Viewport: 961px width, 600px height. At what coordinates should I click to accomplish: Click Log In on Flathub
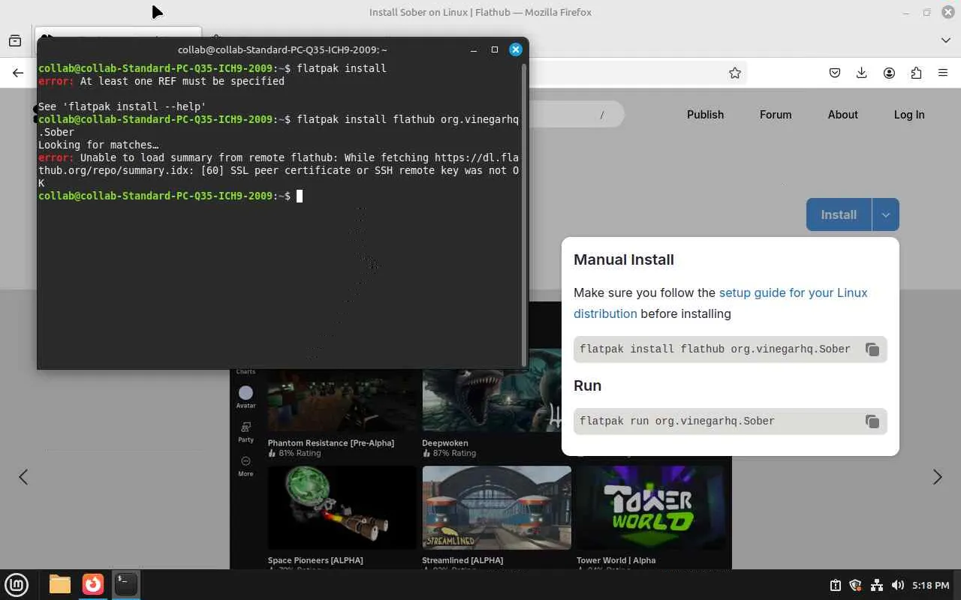click(909, 115)
